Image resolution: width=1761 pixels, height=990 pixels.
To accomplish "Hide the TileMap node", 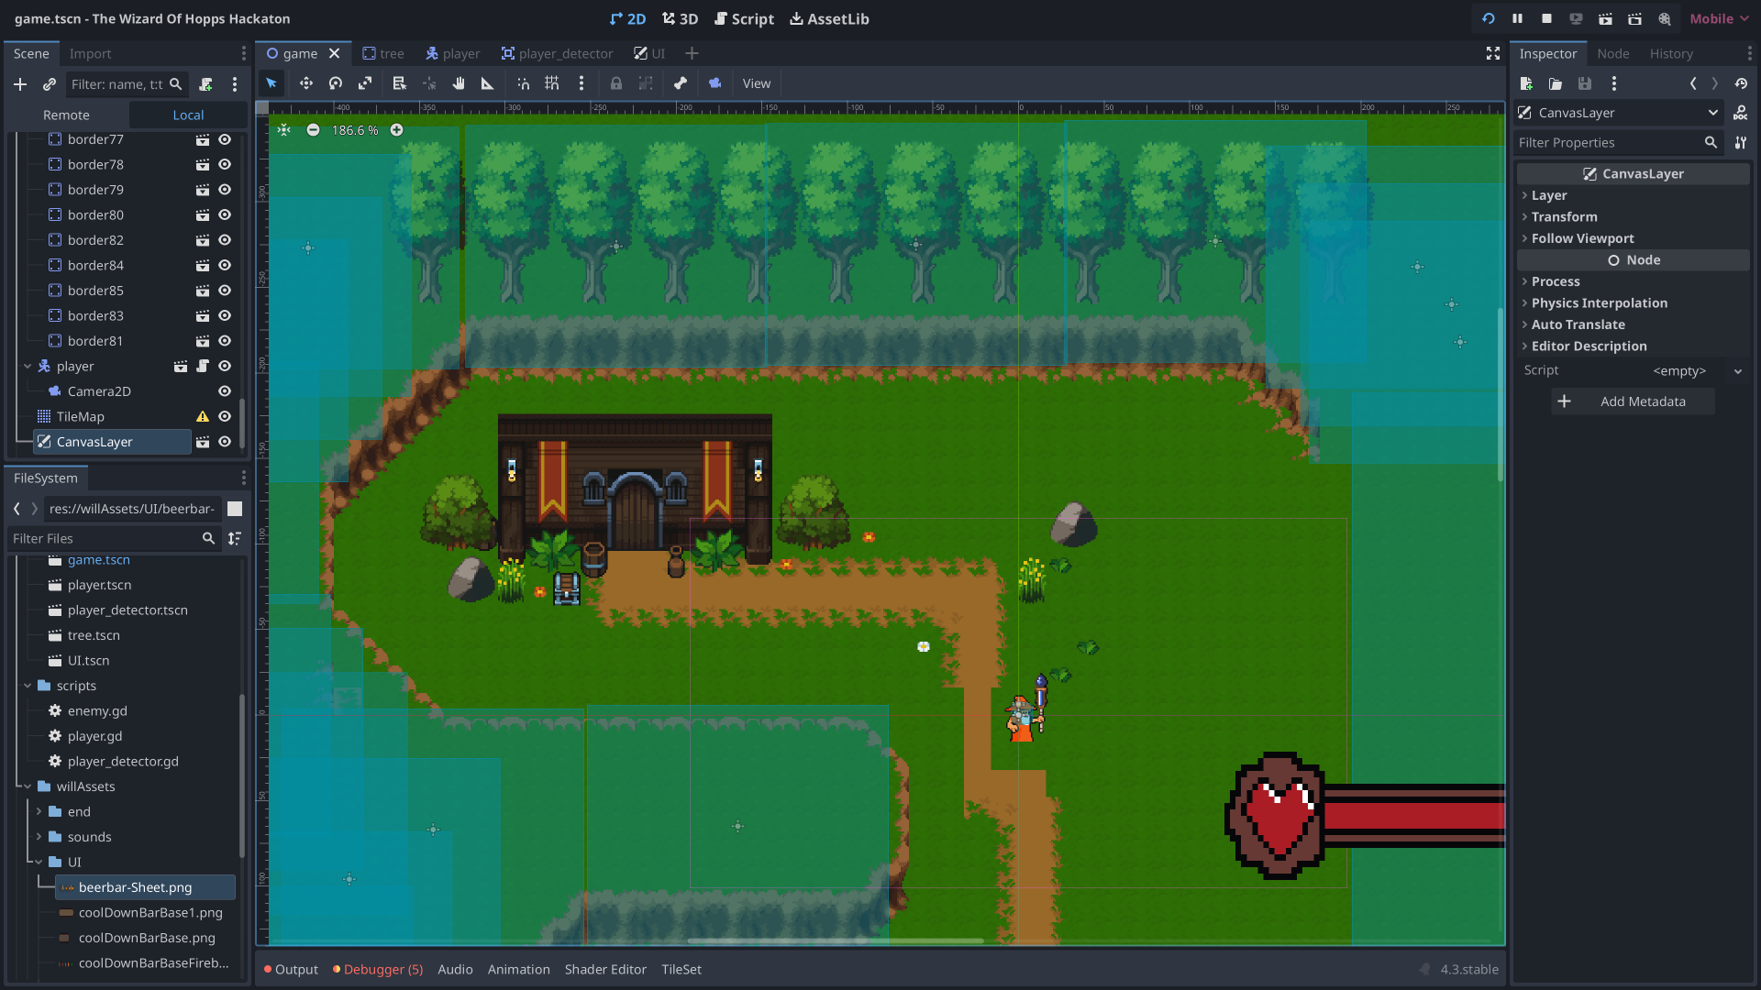I will click(225, 416).
